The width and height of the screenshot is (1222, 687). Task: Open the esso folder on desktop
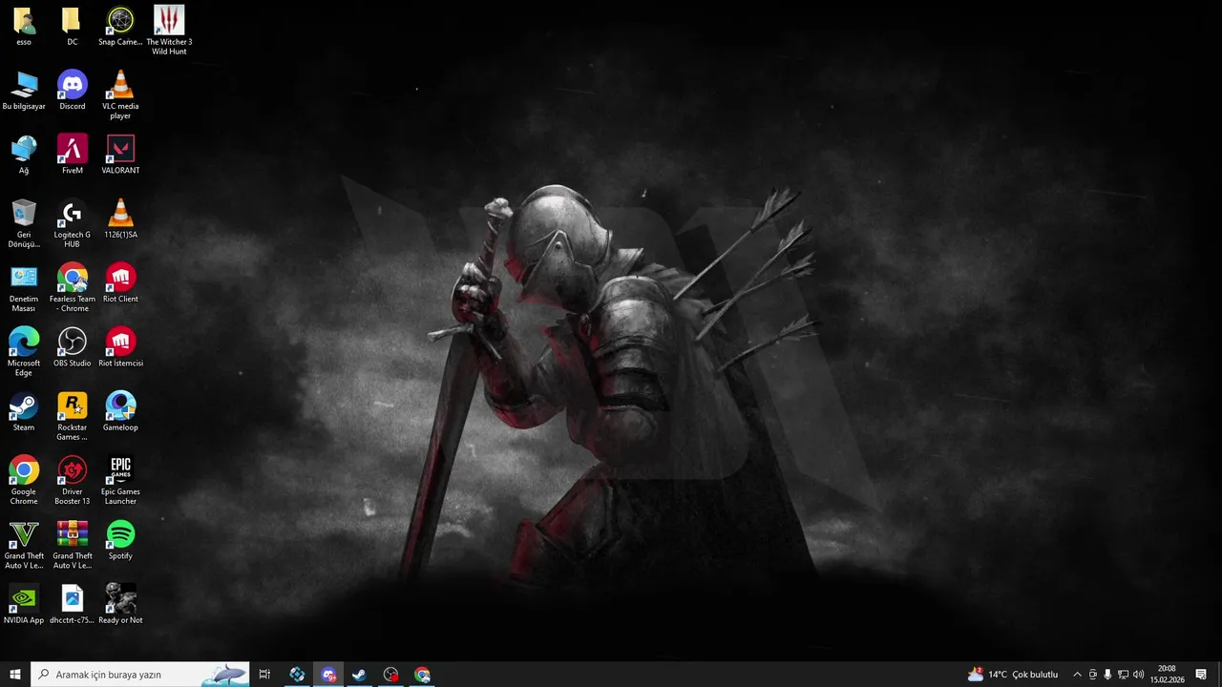coord(24,27)
